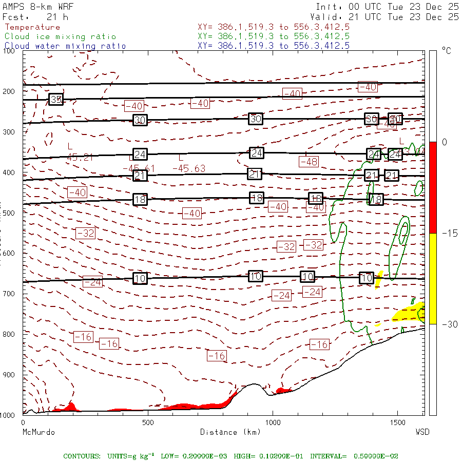Click the white colorbar segment above 0

(433, 97)
